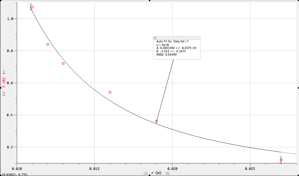The height and width of the screenshot is (176, 299).
Task: Select the r (m) x-axis label
Action: [x=157, y=172]
